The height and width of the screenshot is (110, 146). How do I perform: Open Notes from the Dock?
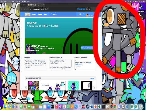tap(41, 107)
